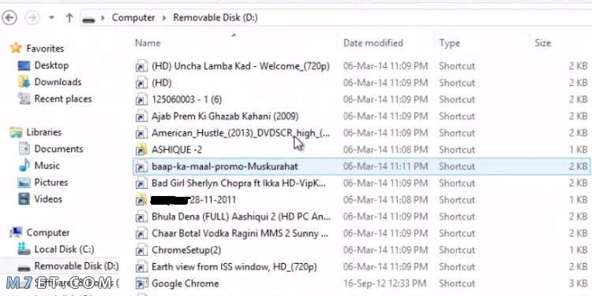The width and height of the screenshot is (592, 296).
Task: Click Chaar Botal Vodka shortcut icon
Action: (x=141, y=233)
